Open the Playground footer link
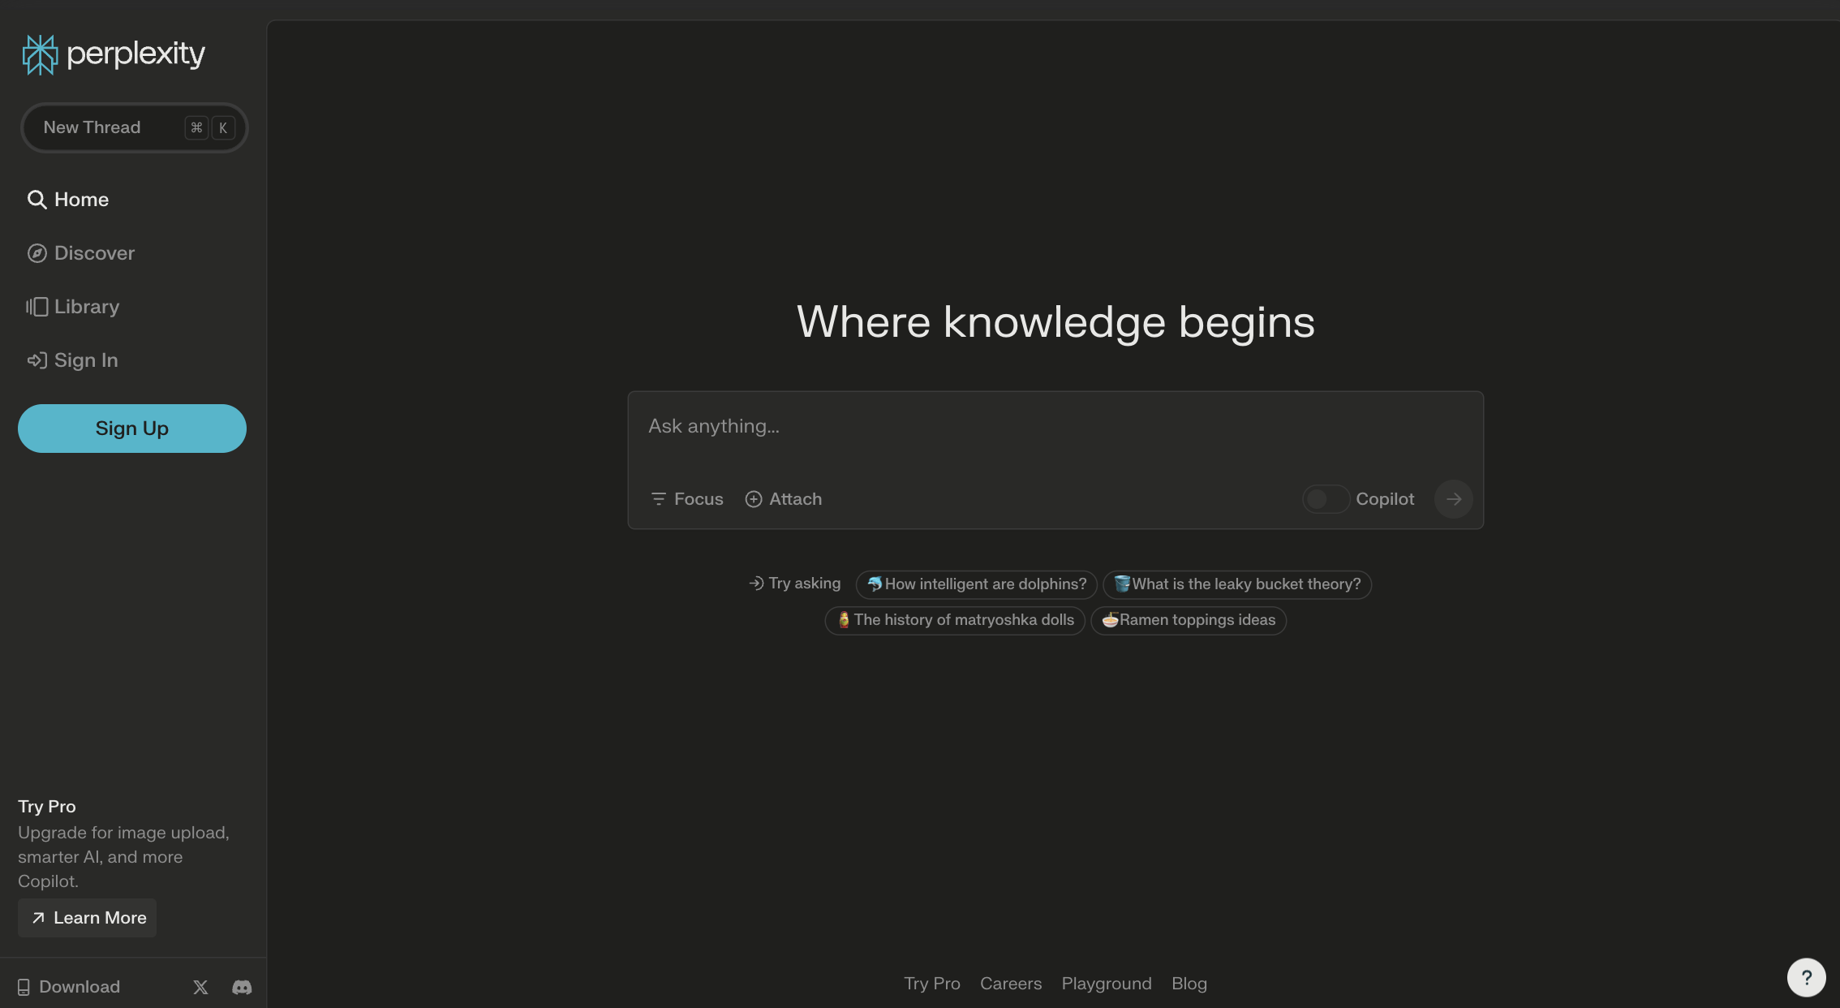This screenshot has height=1008, width=1840. (1106, 984)
